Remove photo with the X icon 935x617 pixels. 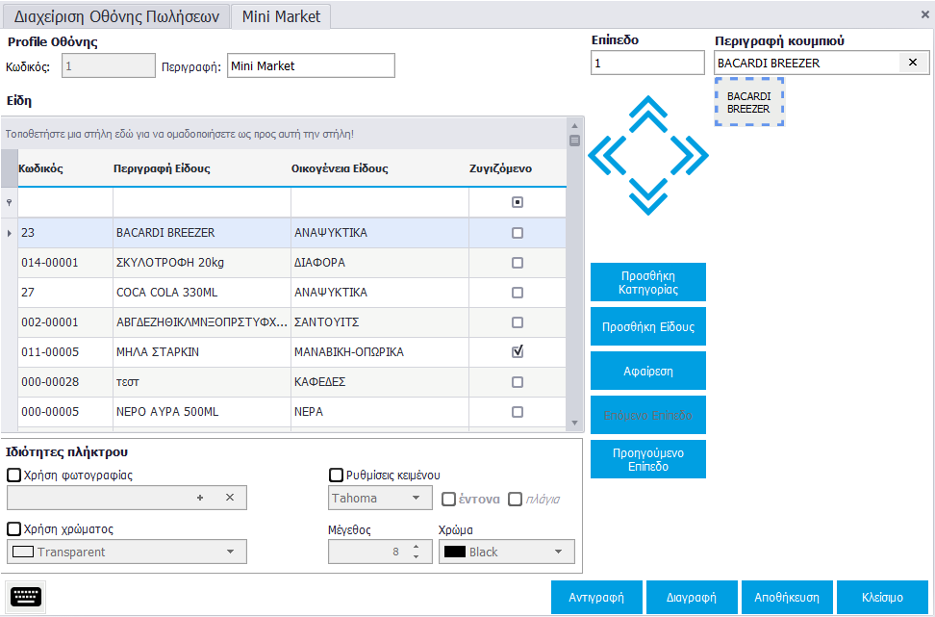tap(229, 498)
